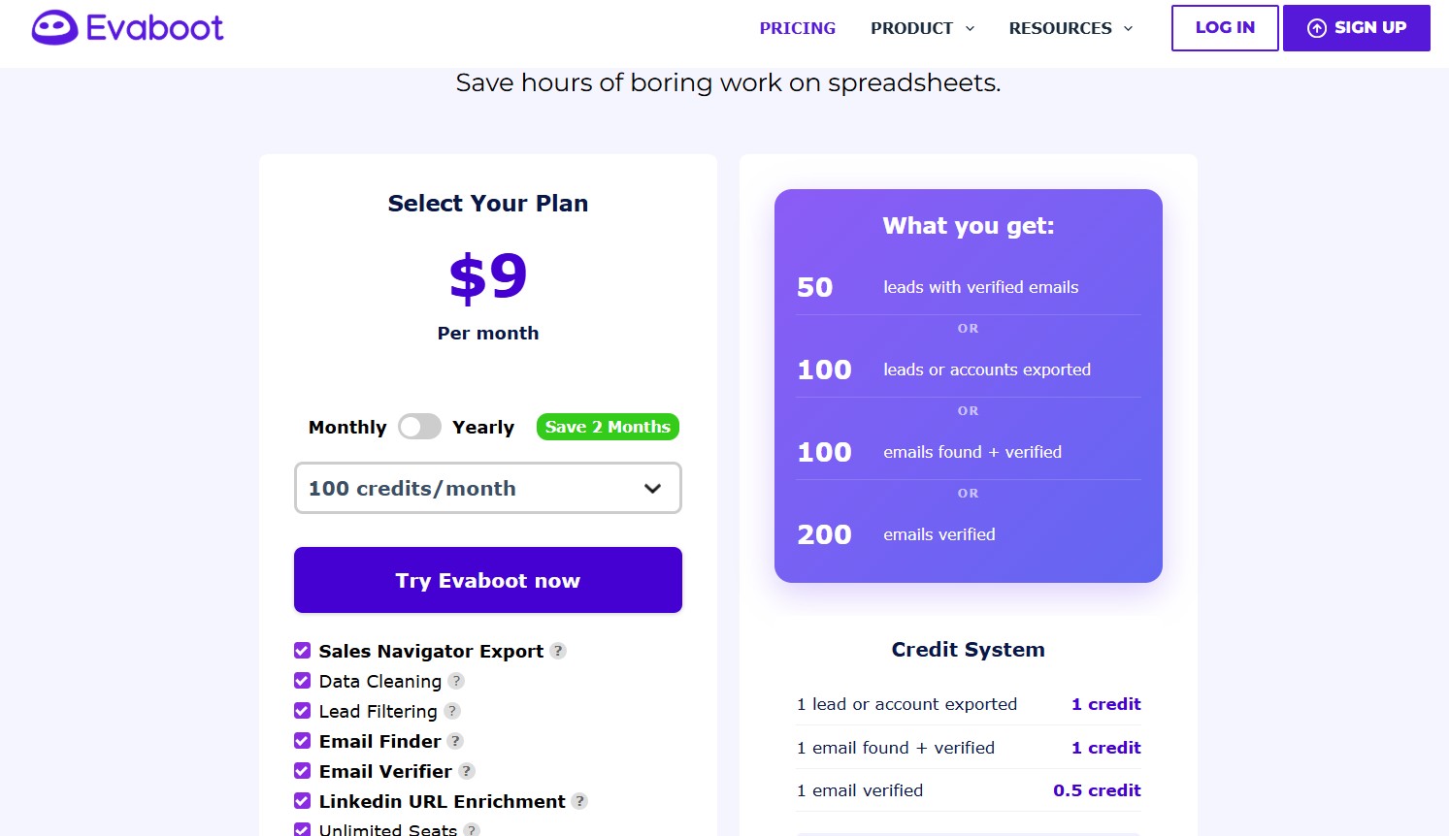Image resolution: width=1449 pixels, height=836 pixels.
Task: Click the Email Verifier question mark icon
Action: click(468, 771)
